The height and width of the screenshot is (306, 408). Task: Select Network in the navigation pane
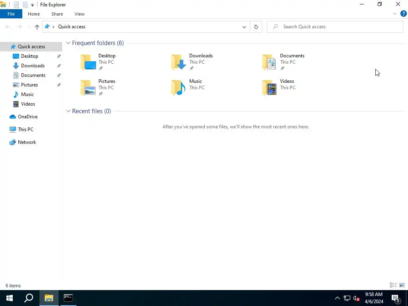(x=27, y=142)
